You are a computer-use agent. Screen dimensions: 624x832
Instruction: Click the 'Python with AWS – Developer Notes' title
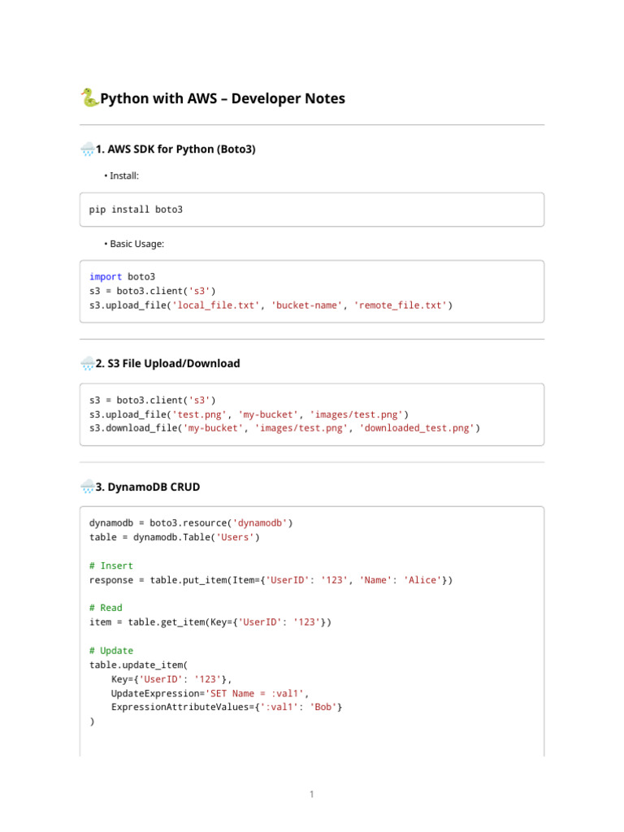[222, 99]
